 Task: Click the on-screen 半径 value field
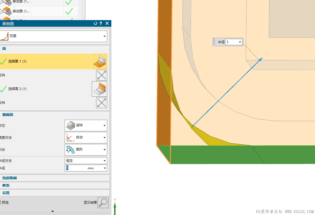point(234,42)
